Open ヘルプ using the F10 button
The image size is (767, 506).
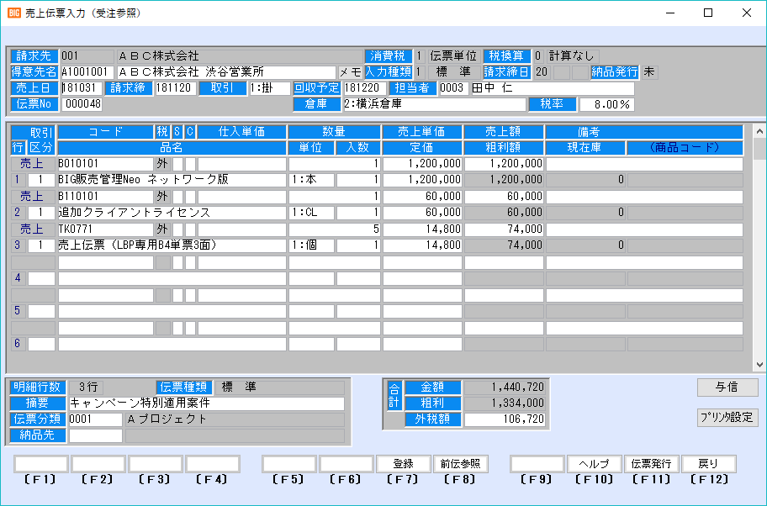(x=594, y=464)
